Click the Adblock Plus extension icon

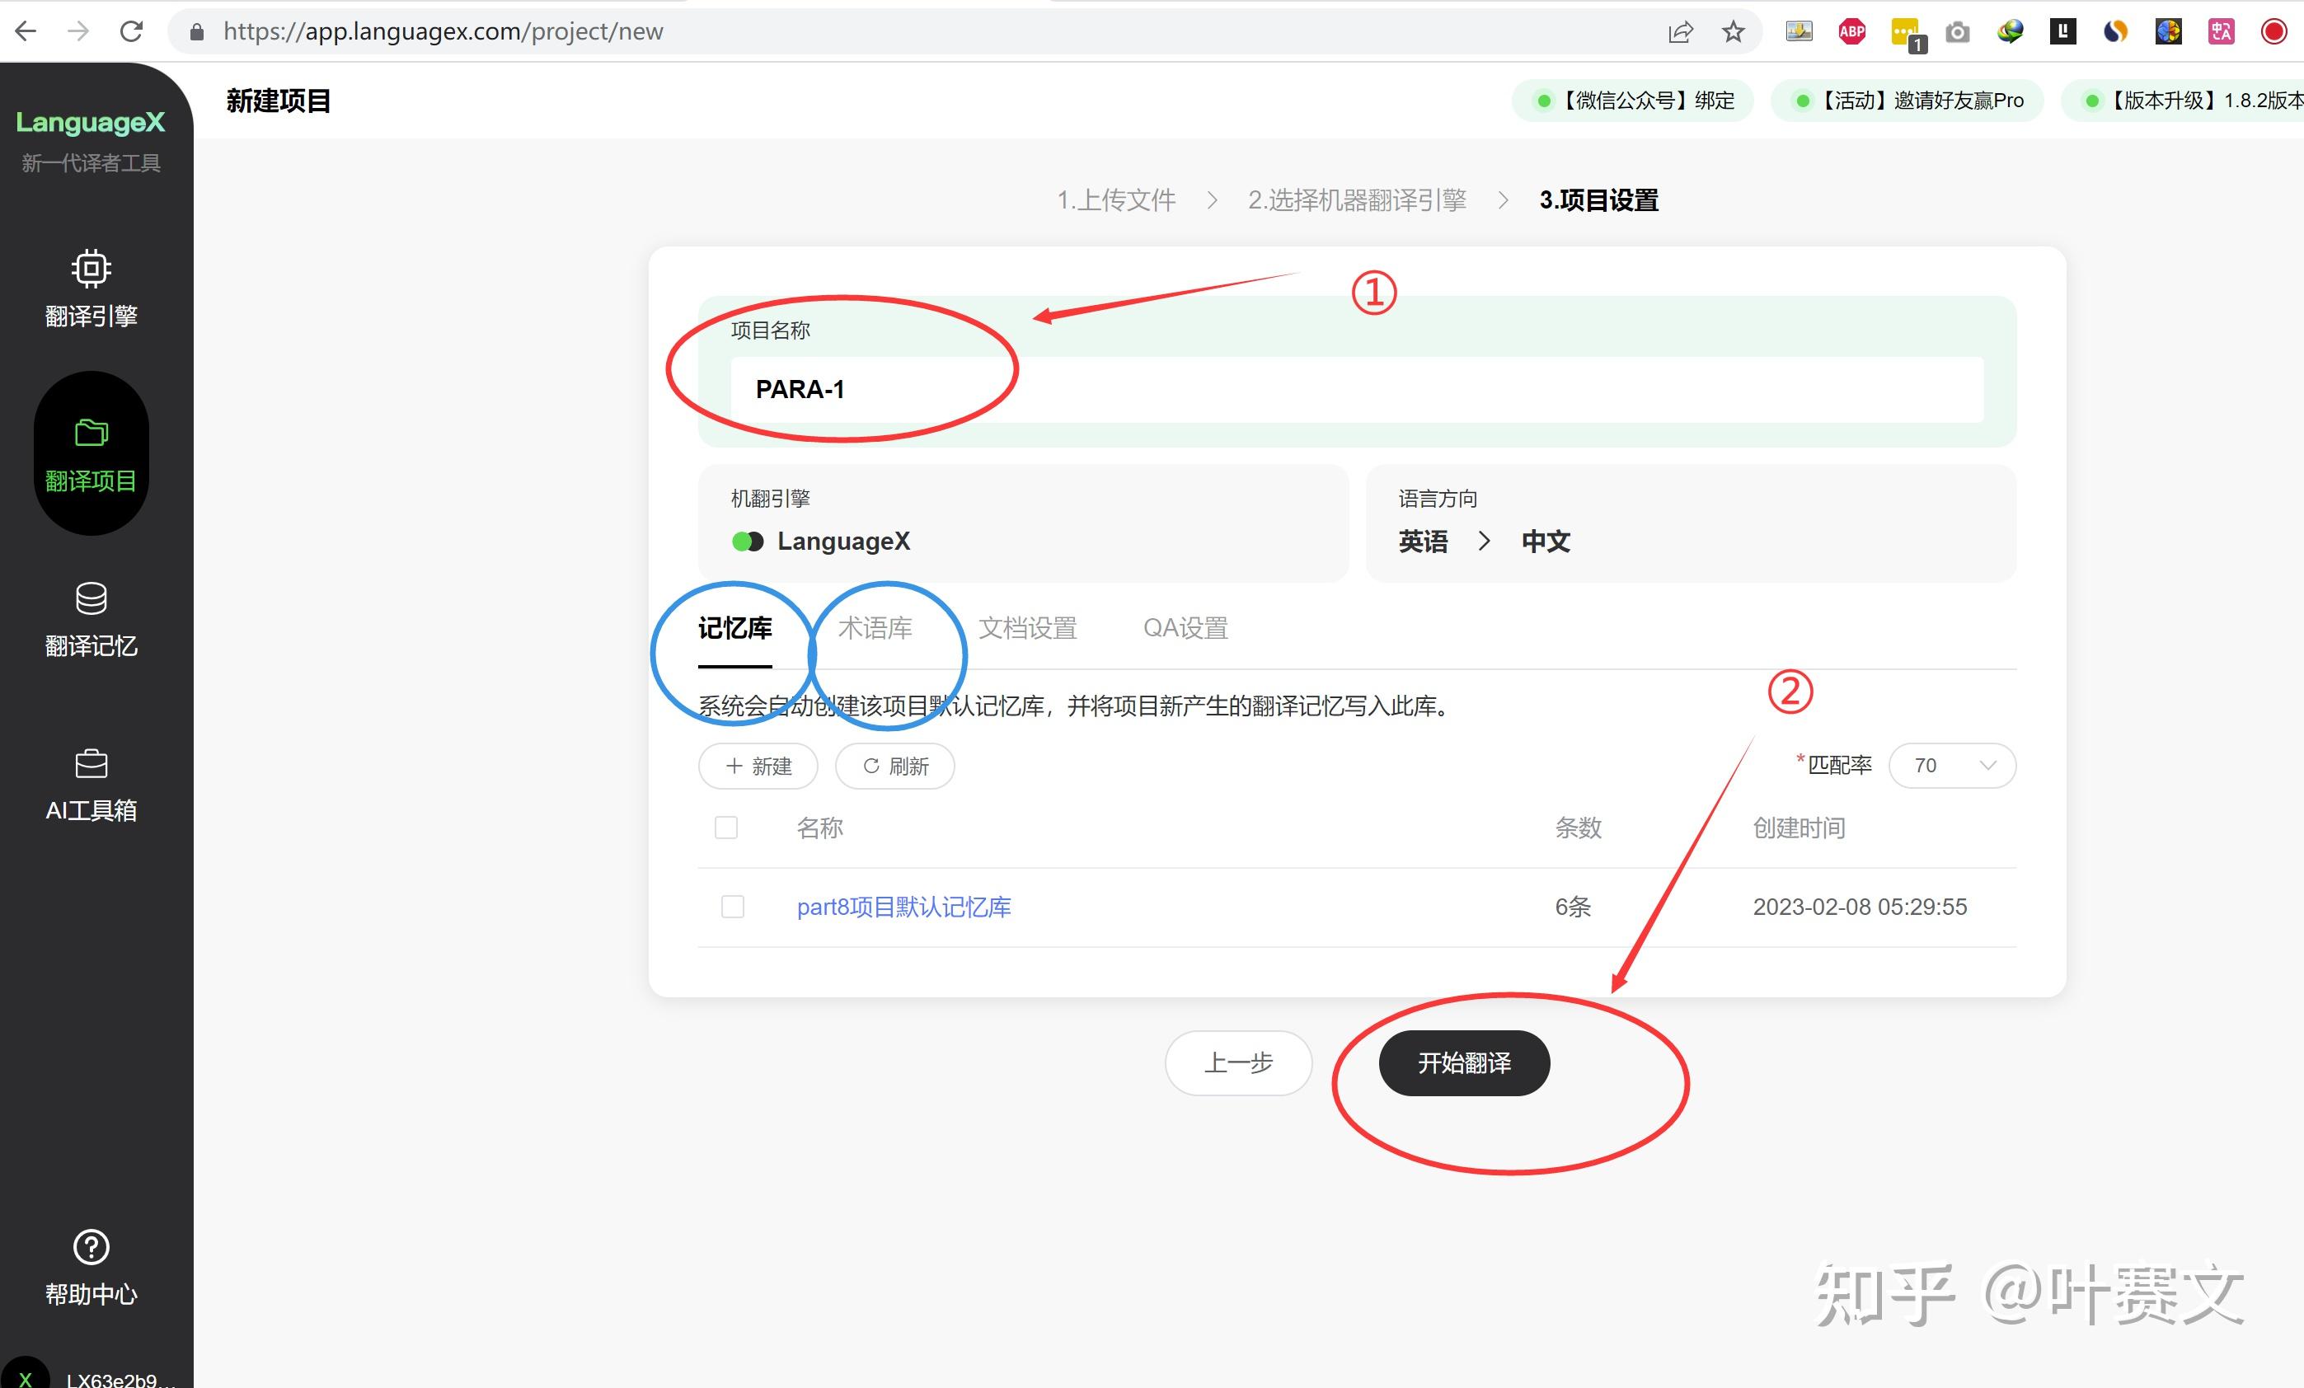(x=1851, y=30)
